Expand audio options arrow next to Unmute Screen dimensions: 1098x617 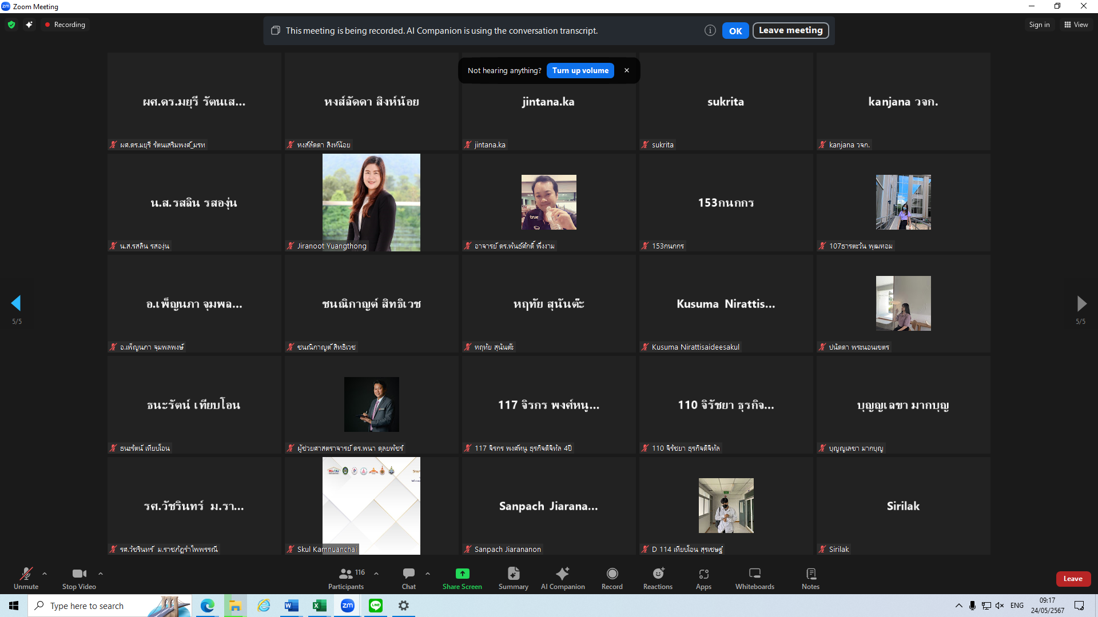(x=45, y=574)
